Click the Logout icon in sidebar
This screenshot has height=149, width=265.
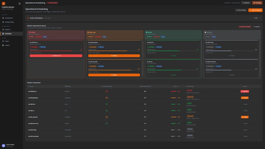click(x=3, y=45)
